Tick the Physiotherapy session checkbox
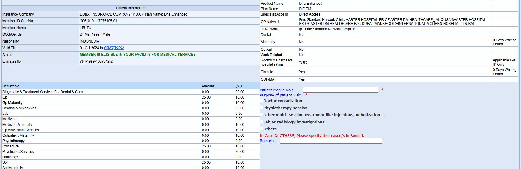This screenshot has width=521, height=169. (x=262, y=108)
